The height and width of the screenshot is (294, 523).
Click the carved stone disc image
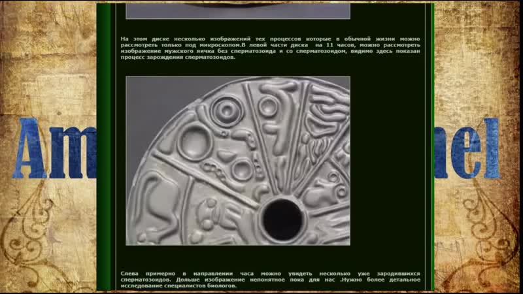coord(238,161)
